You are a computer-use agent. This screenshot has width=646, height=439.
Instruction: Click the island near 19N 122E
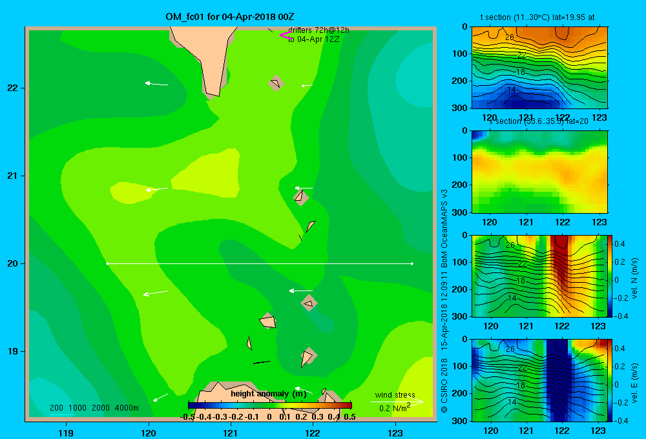click(x=307, y=356)
